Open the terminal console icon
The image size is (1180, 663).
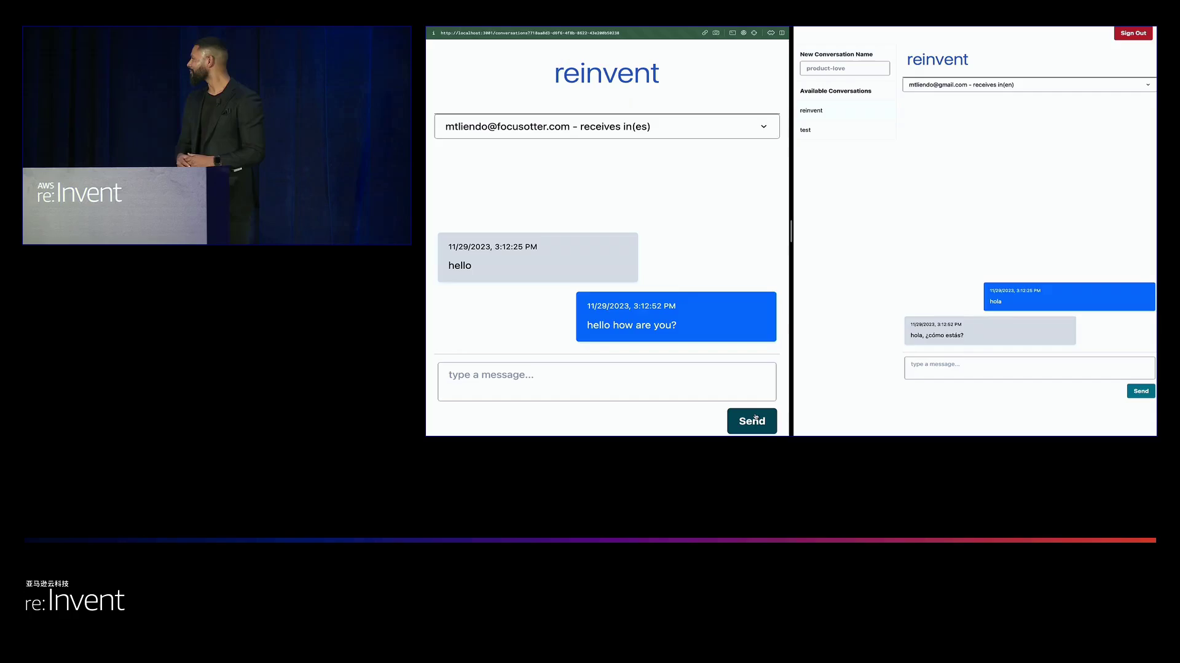coord(733,33)
